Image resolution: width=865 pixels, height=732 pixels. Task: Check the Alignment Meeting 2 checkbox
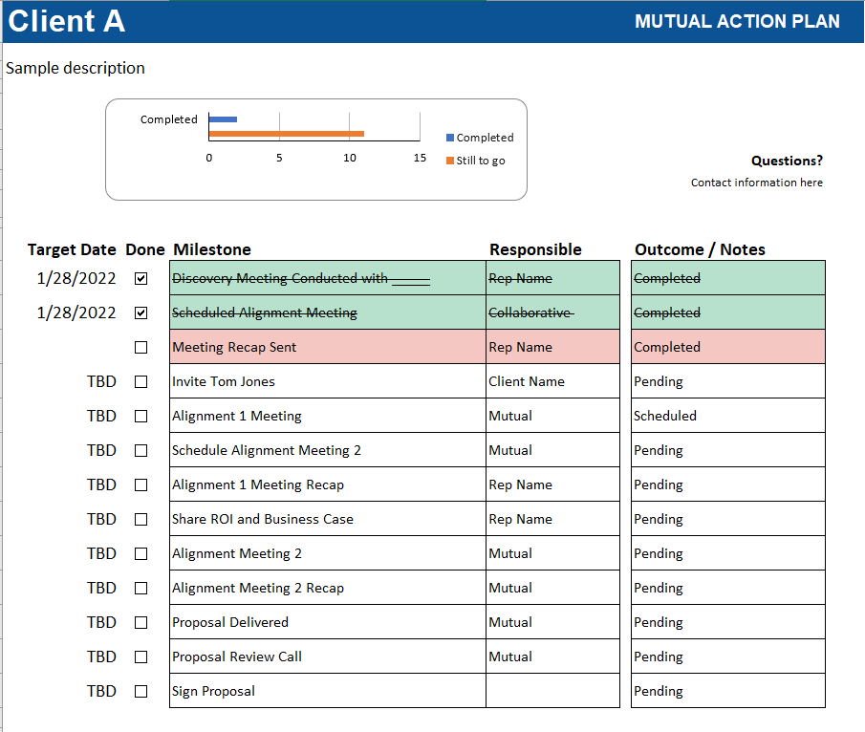pos(141,554)
